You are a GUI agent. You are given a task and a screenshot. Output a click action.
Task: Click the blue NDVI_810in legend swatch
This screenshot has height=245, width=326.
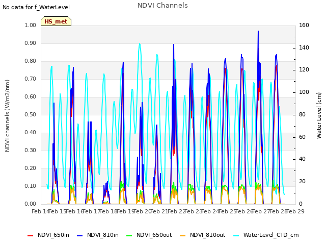tap(80, 236)
